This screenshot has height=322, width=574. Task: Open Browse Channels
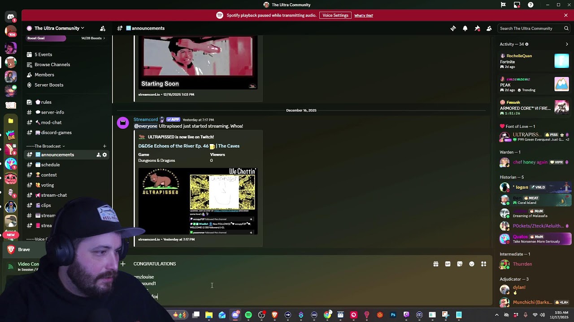click(67, 64)
